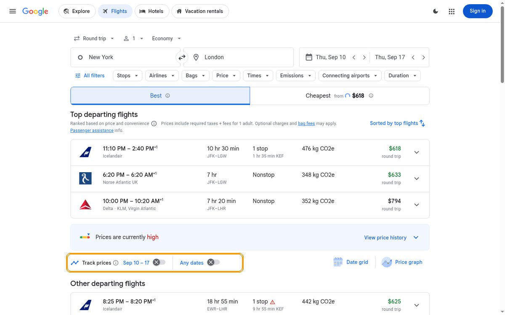Screen dimensions: 505x315
Task: Open the Vacation rentals tab
Action: coord(200,11)
